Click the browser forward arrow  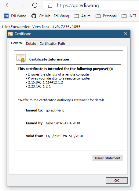21,5
